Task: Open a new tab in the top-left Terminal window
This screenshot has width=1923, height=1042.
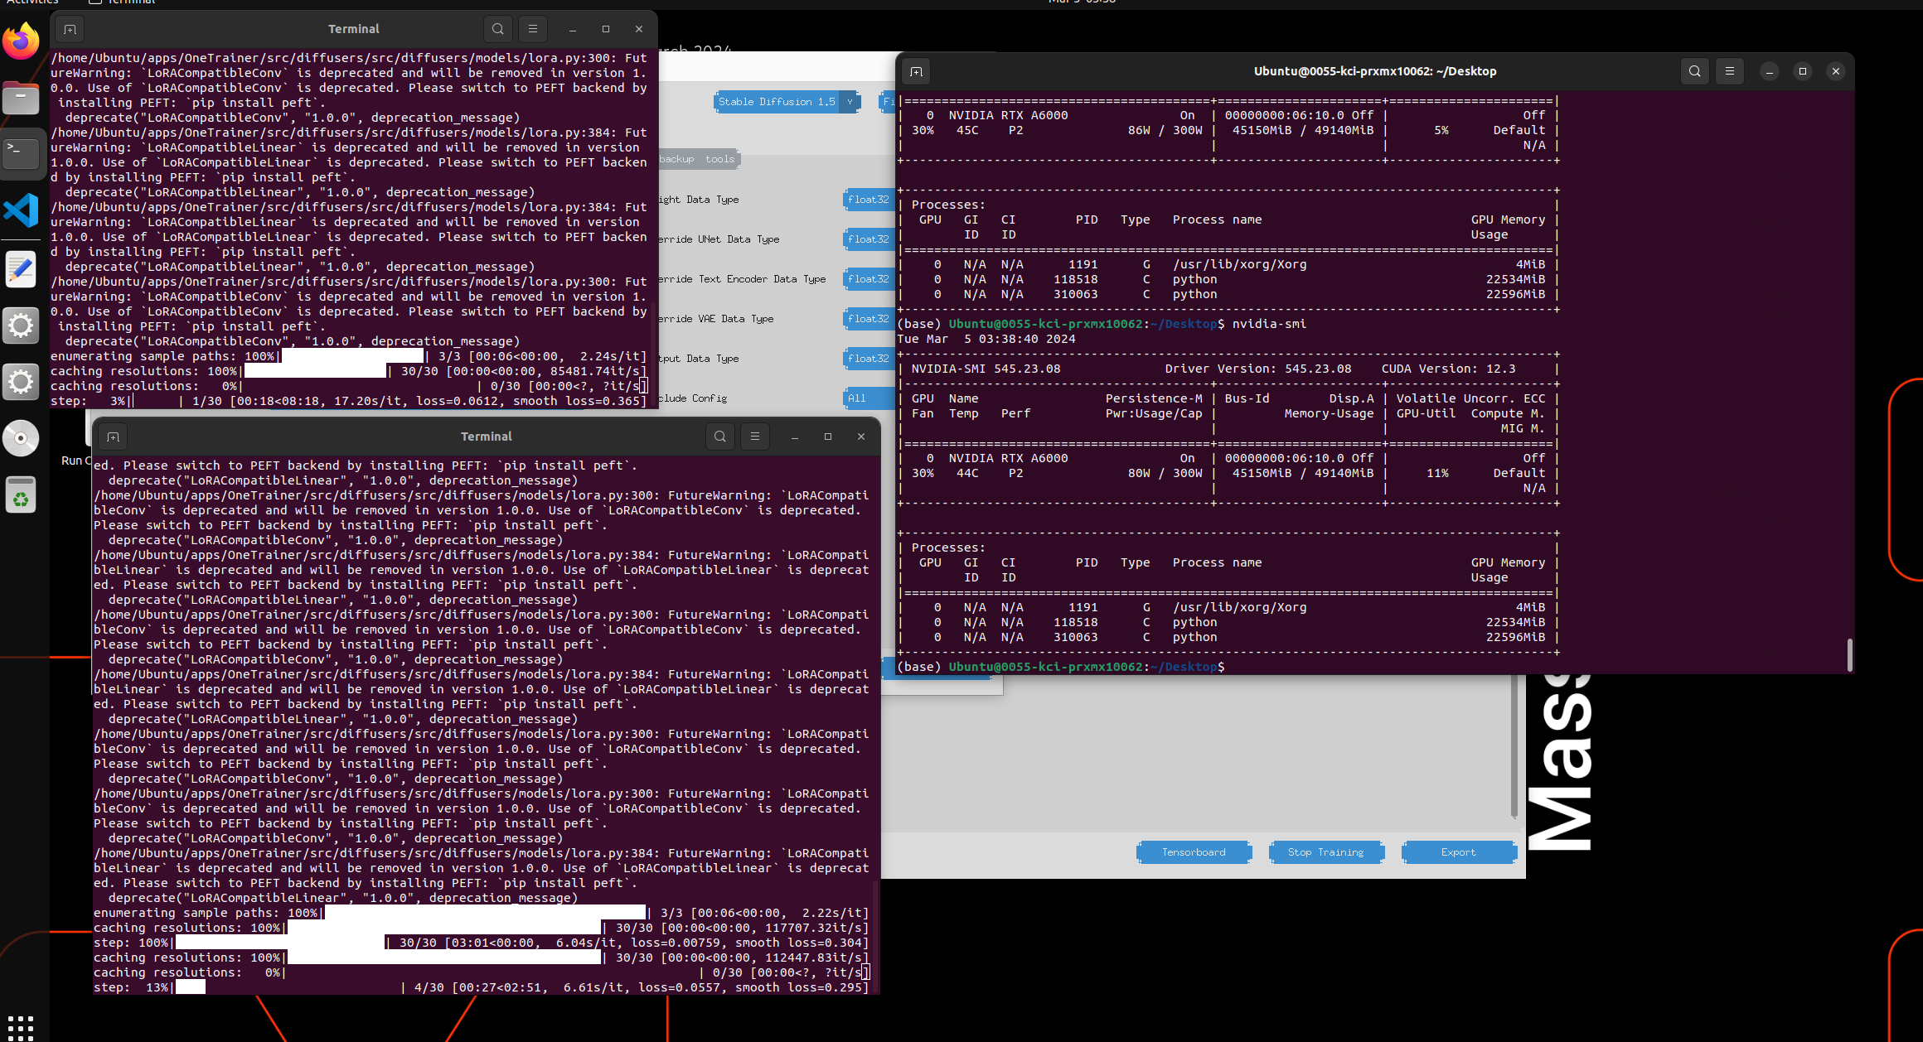Action: [x=70, y=29]
